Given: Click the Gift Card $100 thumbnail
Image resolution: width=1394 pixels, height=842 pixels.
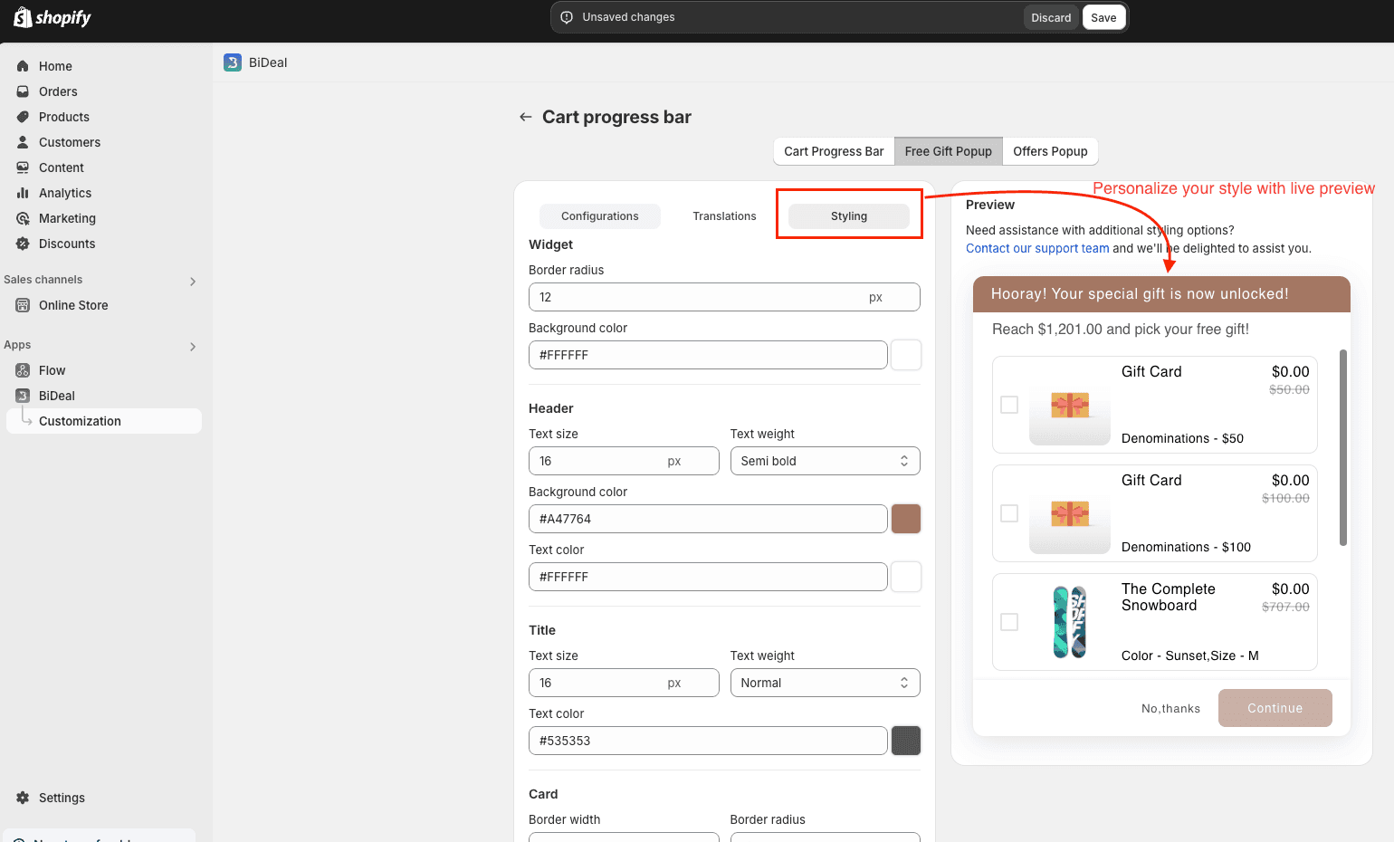Looking at the screenshot, I should (x=1070, y=513).
